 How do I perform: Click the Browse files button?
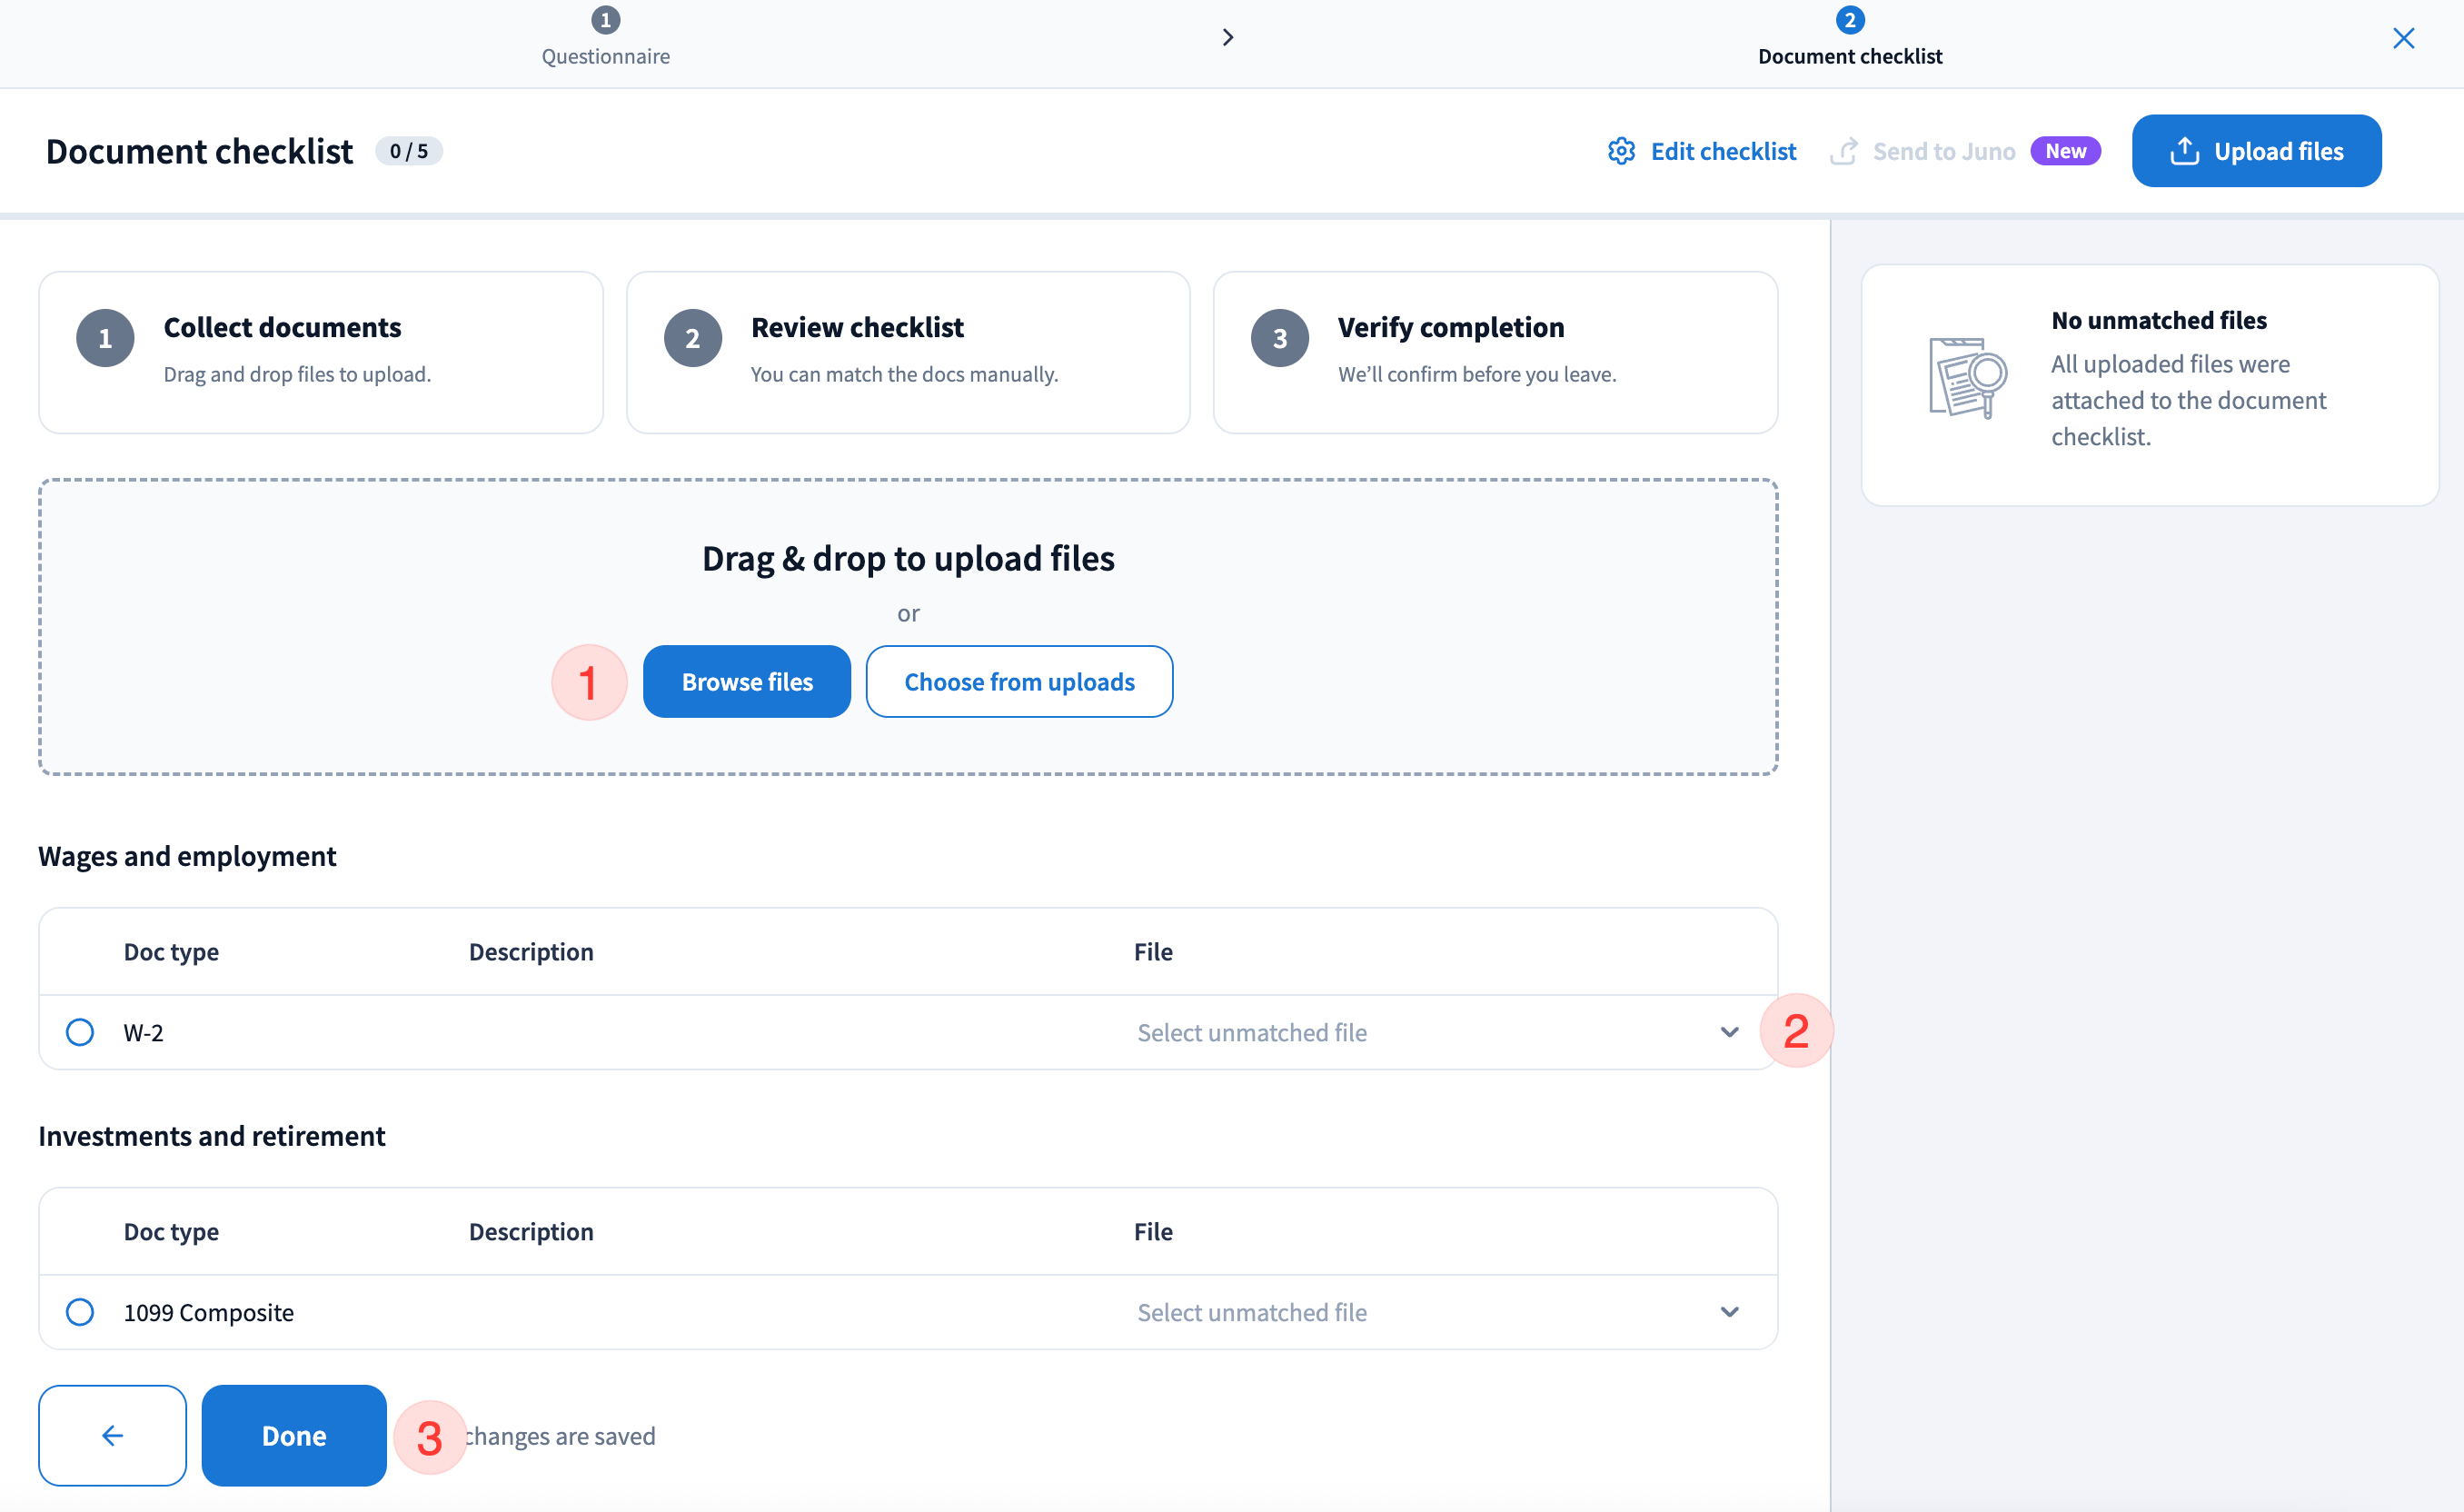pos(747,682)
